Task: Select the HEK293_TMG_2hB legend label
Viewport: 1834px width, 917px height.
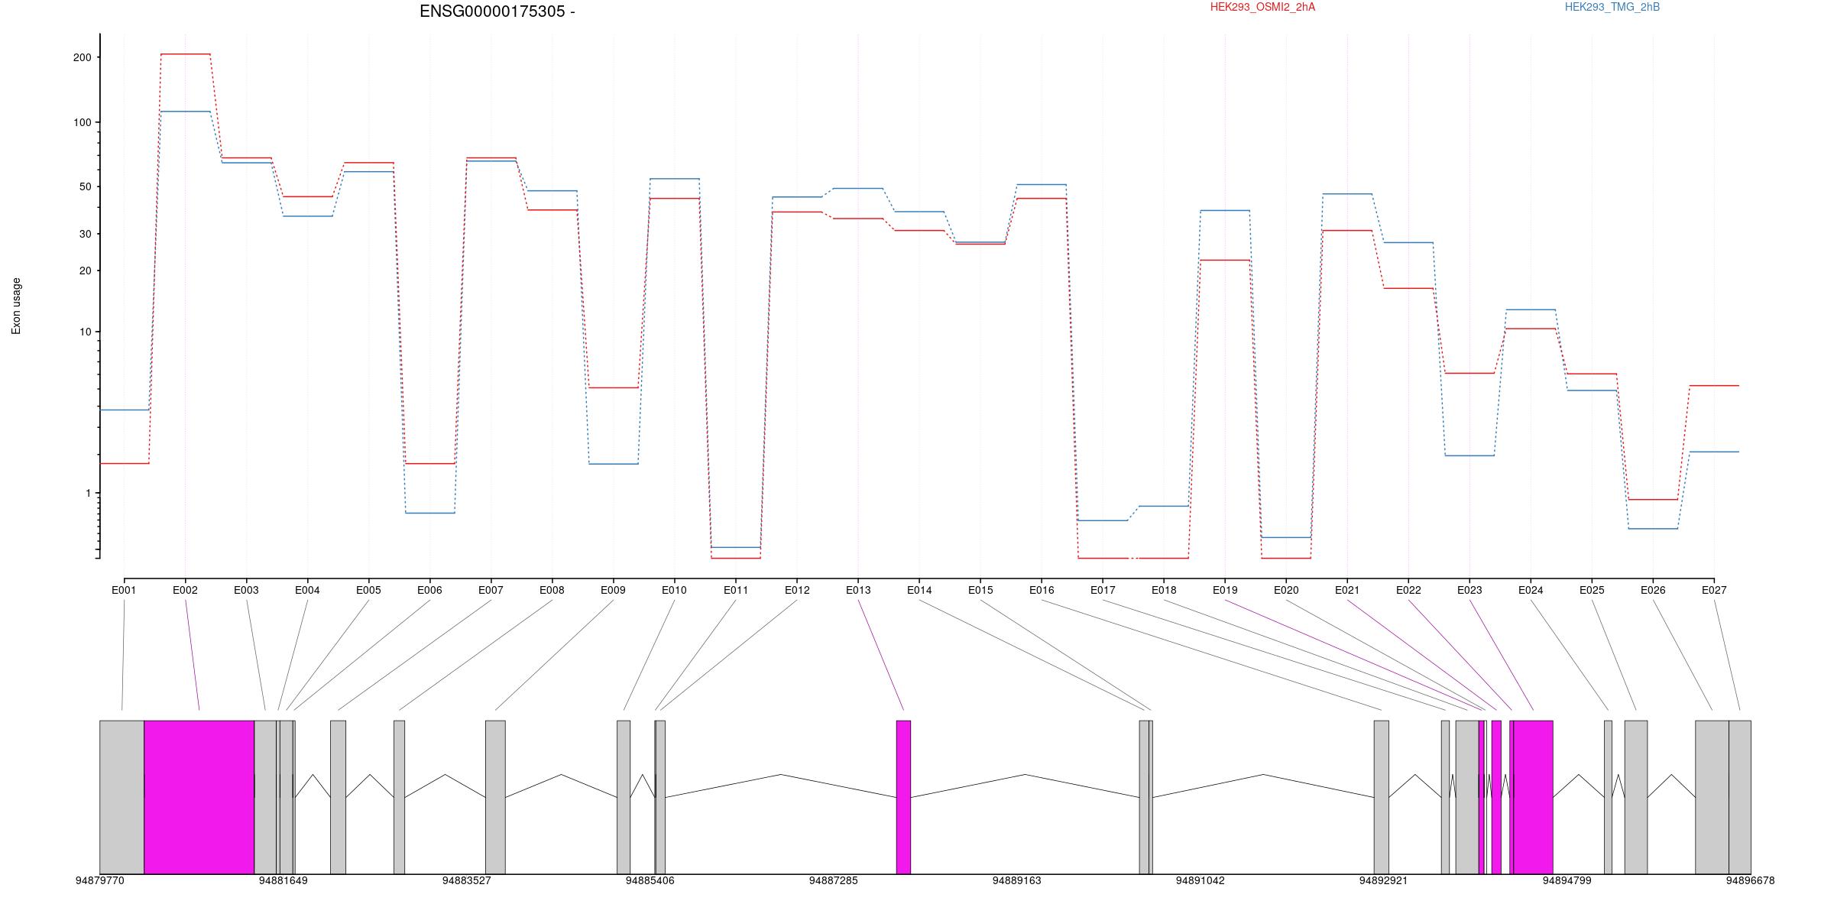Action: pos(1612,7)
